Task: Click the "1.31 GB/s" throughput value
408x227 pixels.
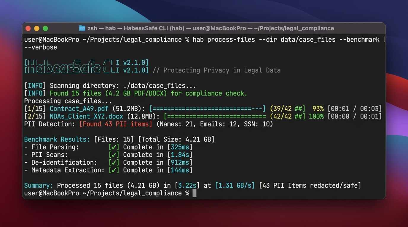Action: pyautogui.click(x=235, y=185)
